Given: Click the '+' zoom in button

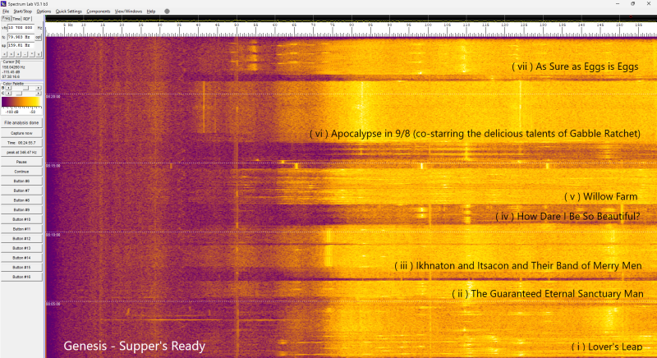Looking at the screenshot, I should 18,54.
